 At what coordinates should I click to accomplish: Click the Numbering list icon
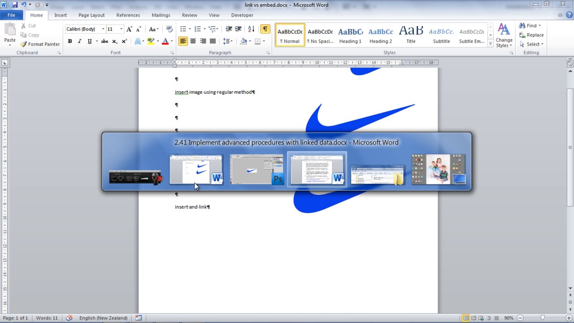click(197, 29)
